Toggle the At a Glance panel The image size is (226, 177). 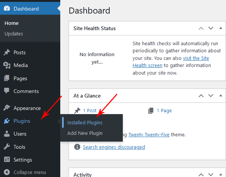[220, 96]
